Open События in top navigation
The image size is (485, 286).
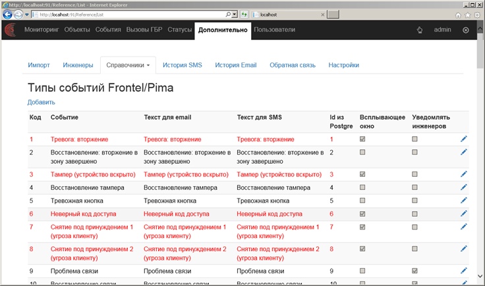coord(108,30)
